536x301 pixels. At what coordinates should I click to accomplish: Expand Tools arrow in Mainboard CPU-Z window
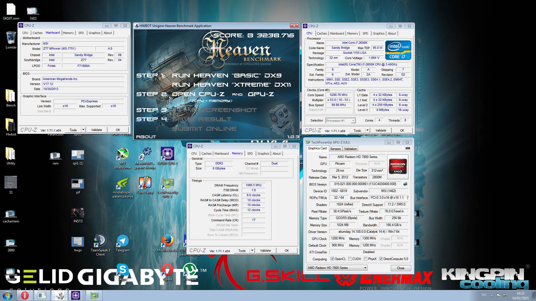[x=83, y=130]
